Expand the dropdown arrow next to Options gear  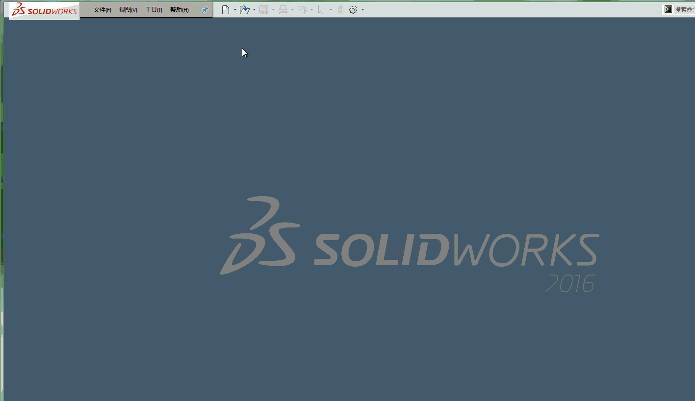coord(362,10)
